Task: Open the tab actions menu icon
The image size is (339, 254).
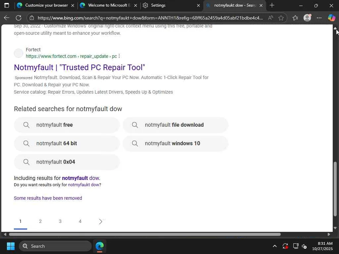Action: pyautogui.click(x=7, y=5)
